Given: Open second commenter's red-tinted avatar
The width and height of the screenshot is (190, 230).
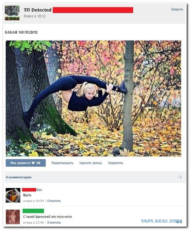Looking at the screenshot, I should (13, 217).
